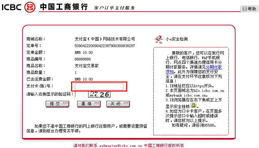Click the yellow security padlock icon
The height and width of the screenshot is (148, 259).
click(194, 105)
